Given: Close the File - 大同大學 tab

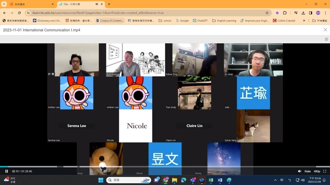Looking at the screenshot, I should [102, 4].
